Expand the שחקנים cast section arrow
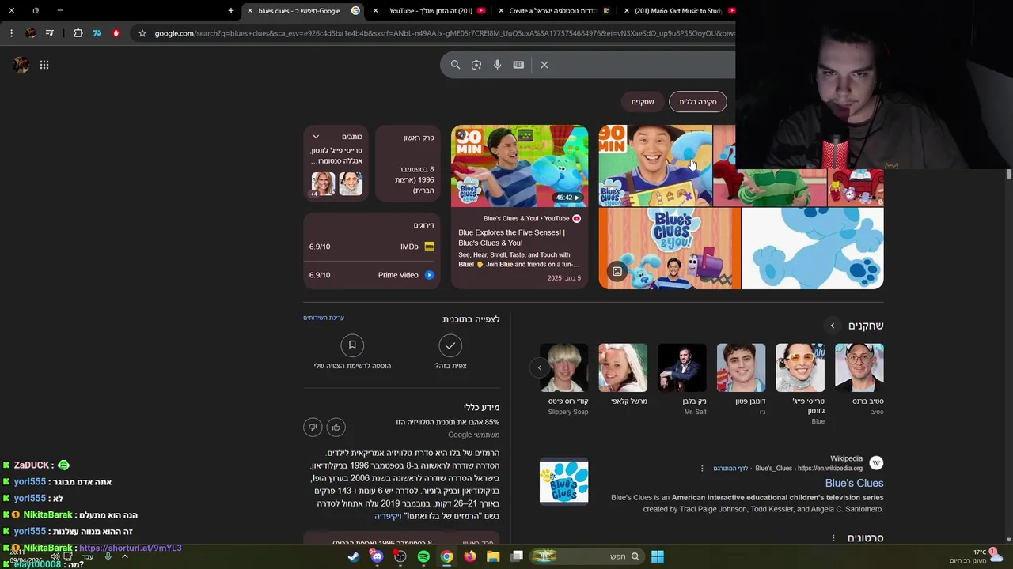The image size is (1013, 569). click(x=833, y=326)
